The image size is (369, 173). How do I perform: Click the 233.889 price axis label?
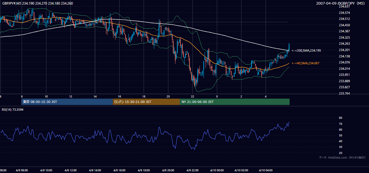click(344, 81)
